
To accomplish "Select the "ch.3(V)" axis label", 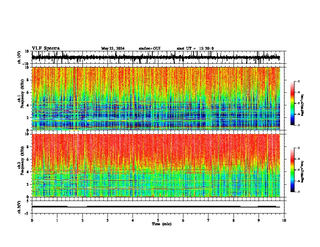I will pos(19,207).
